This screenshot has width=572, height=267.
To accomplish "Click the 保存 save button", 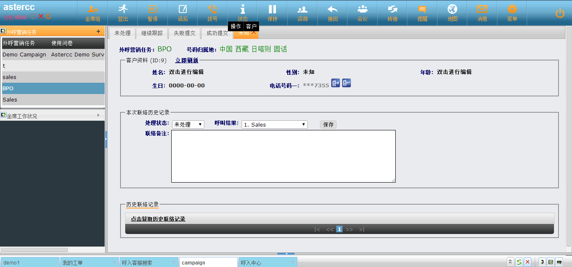I will coord(328,125).
